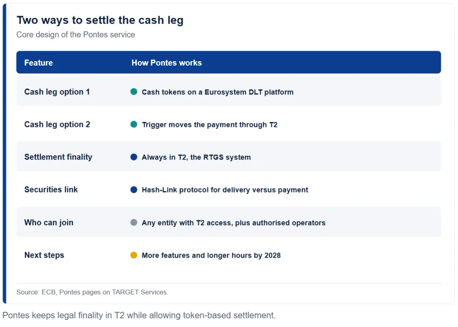Click the orange dot beside More features
Viewport: 458px width, 327px height.
coord(134,255)
